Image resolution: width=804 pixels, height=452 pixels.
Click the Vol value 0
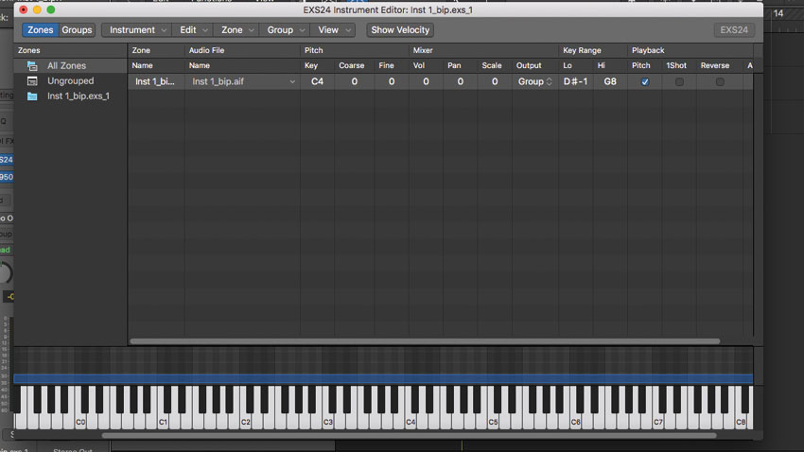(x=426, y=81)
